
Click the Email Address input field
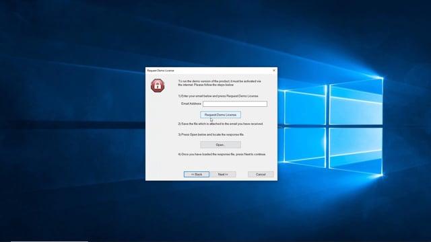pos(235,104)
